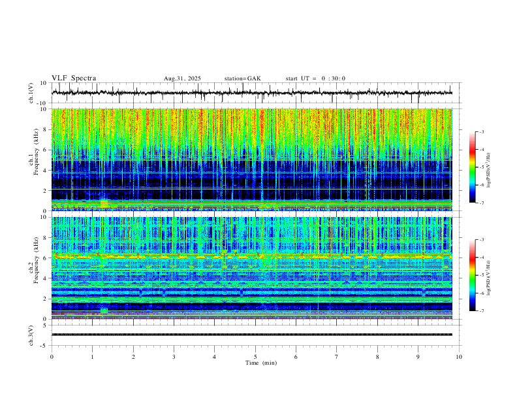
Task: Click the 'start UT = 0 :30: 0' text
Action: 315,78
